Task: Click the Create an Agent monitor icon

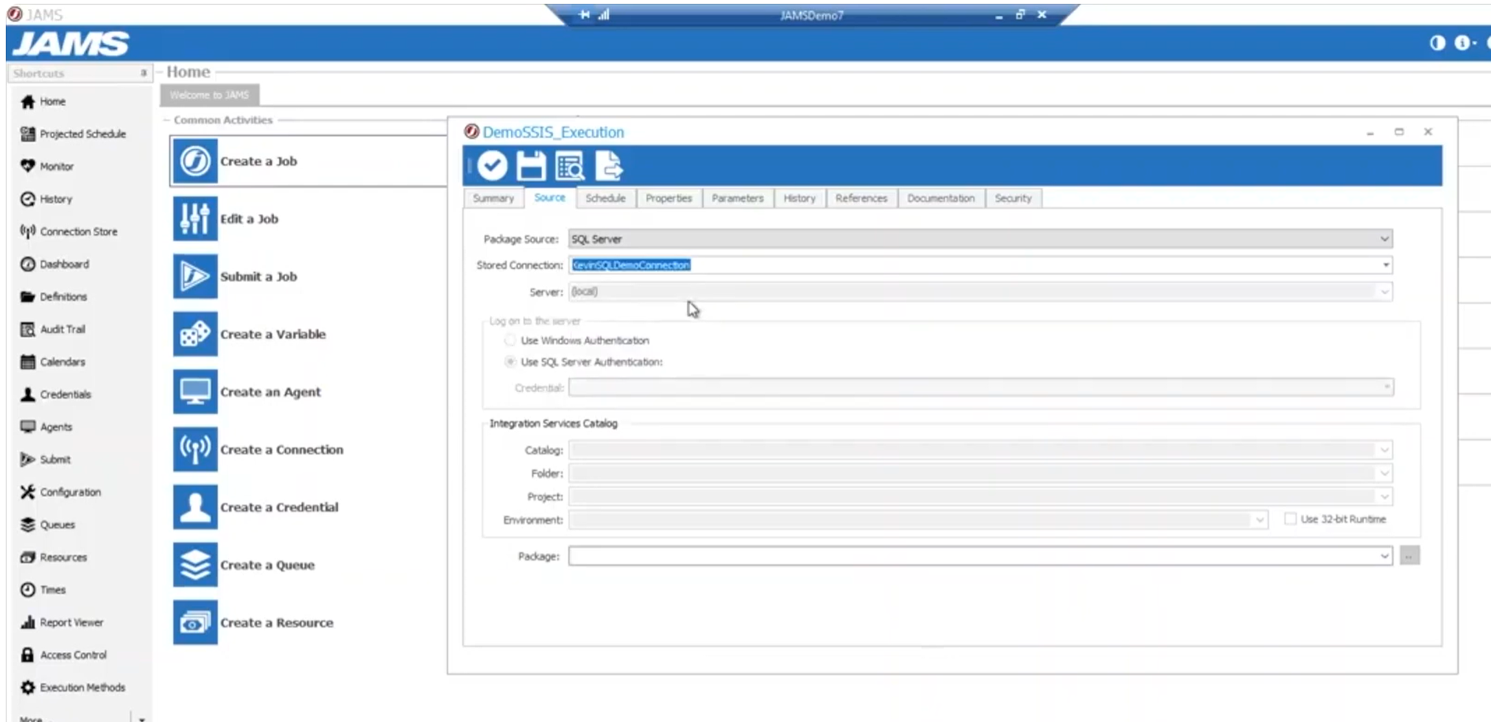Action: coord(195,391)
